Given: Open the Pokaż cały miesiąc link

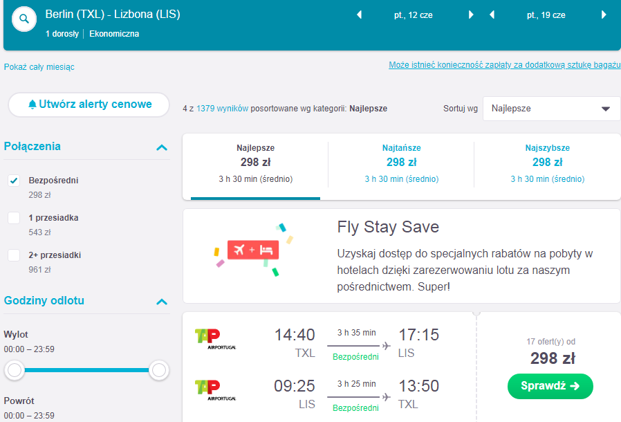Looking at the screenshot, I should (x=39, y=67).
